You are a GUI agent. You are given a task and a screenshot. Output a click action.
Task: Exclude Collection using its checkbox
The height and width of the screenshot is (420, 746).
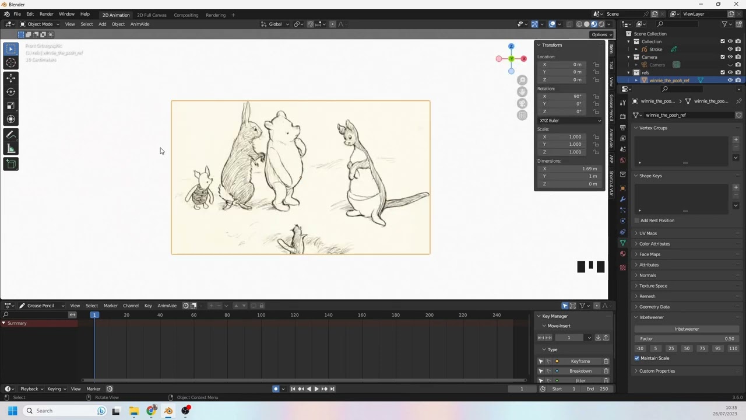pyautogui.click(x=723, y=41)
